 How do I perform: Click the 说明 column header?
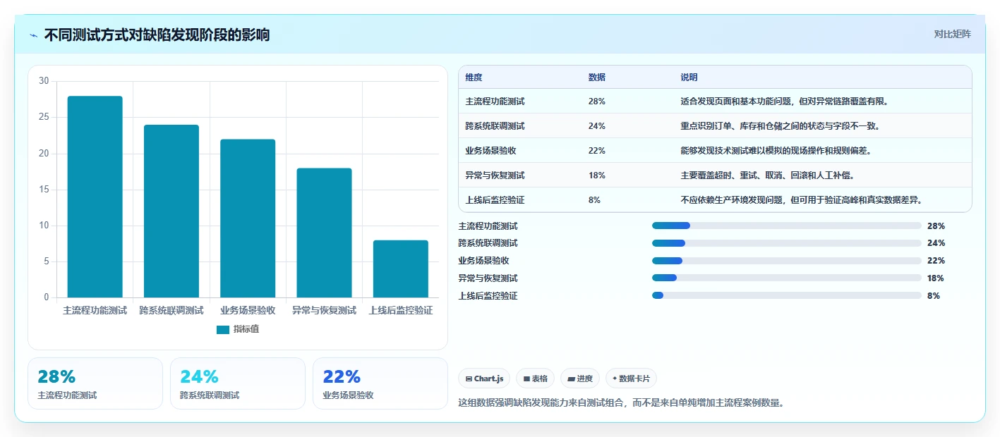point(689,78)
